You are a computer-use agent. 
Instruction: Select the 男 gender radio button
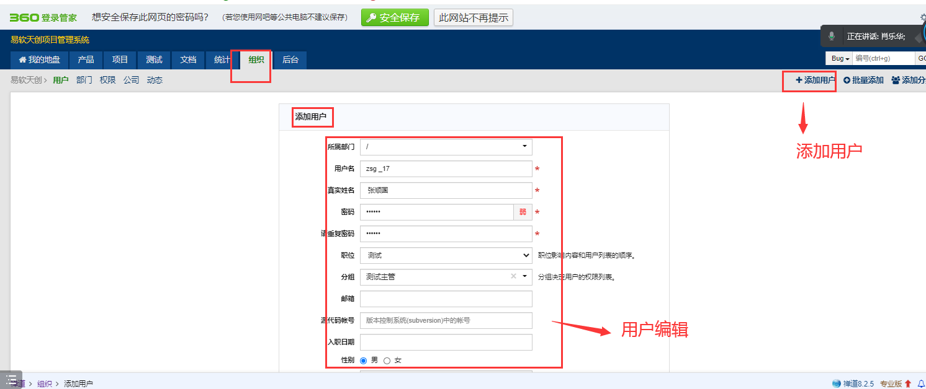click(x=364, y=361)
